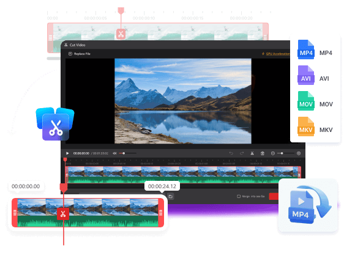Click the Undo arrow icon
Screen dimensions: 355x253
click(231, 153)
